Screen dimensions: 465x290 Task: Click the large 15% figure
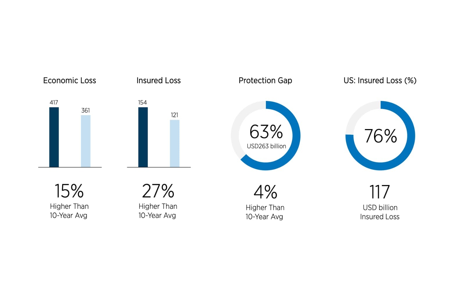[69, 191]
